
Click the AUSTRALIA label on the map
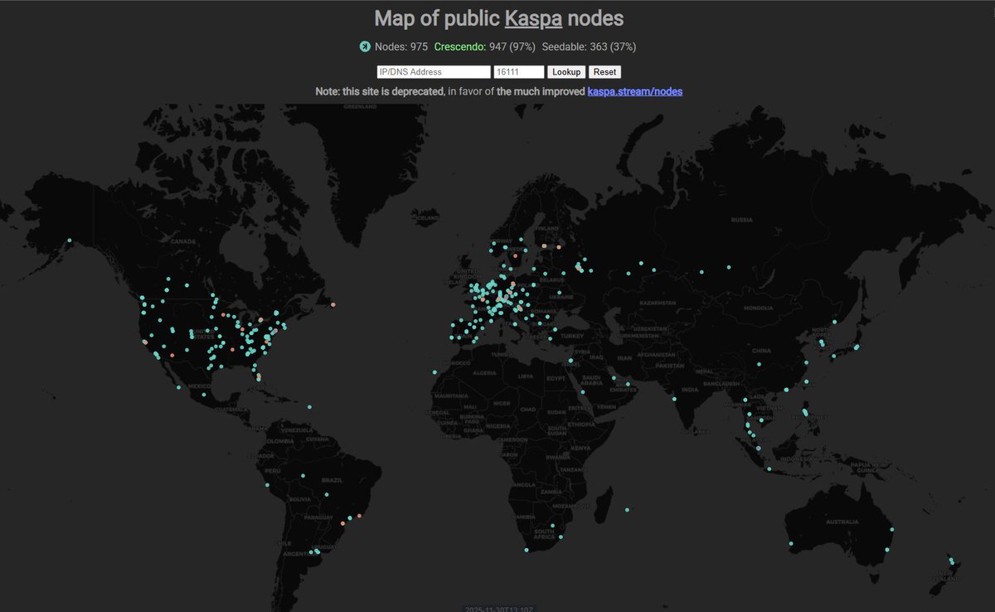pos(842,522)
